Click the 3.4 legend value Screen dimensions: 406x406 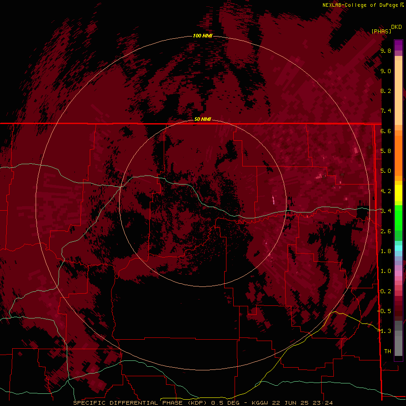pos(386,211)
